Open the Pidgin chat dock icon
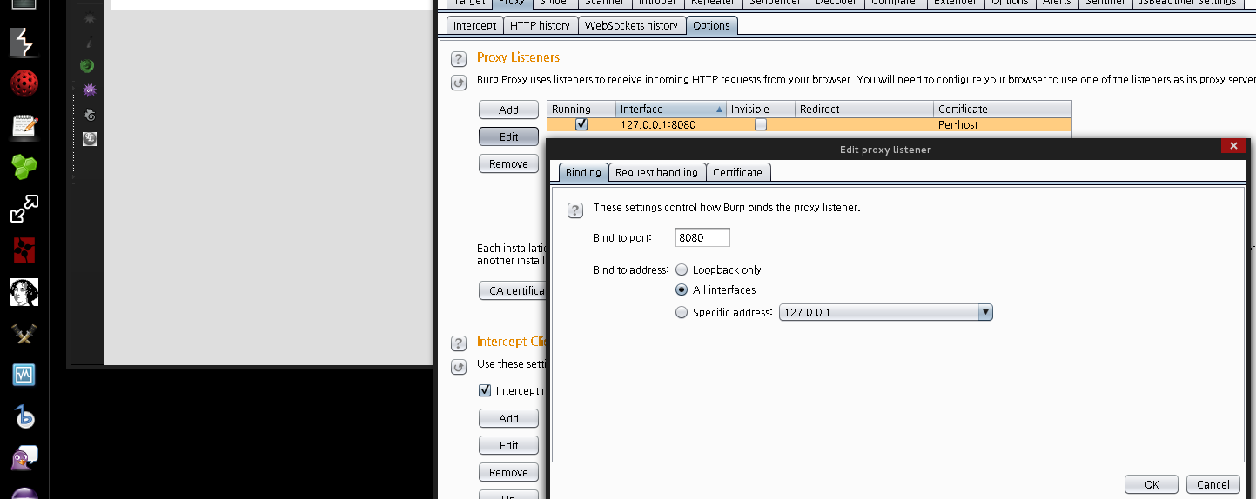Viewport: 1256px width, 499px height. (24, 458)
